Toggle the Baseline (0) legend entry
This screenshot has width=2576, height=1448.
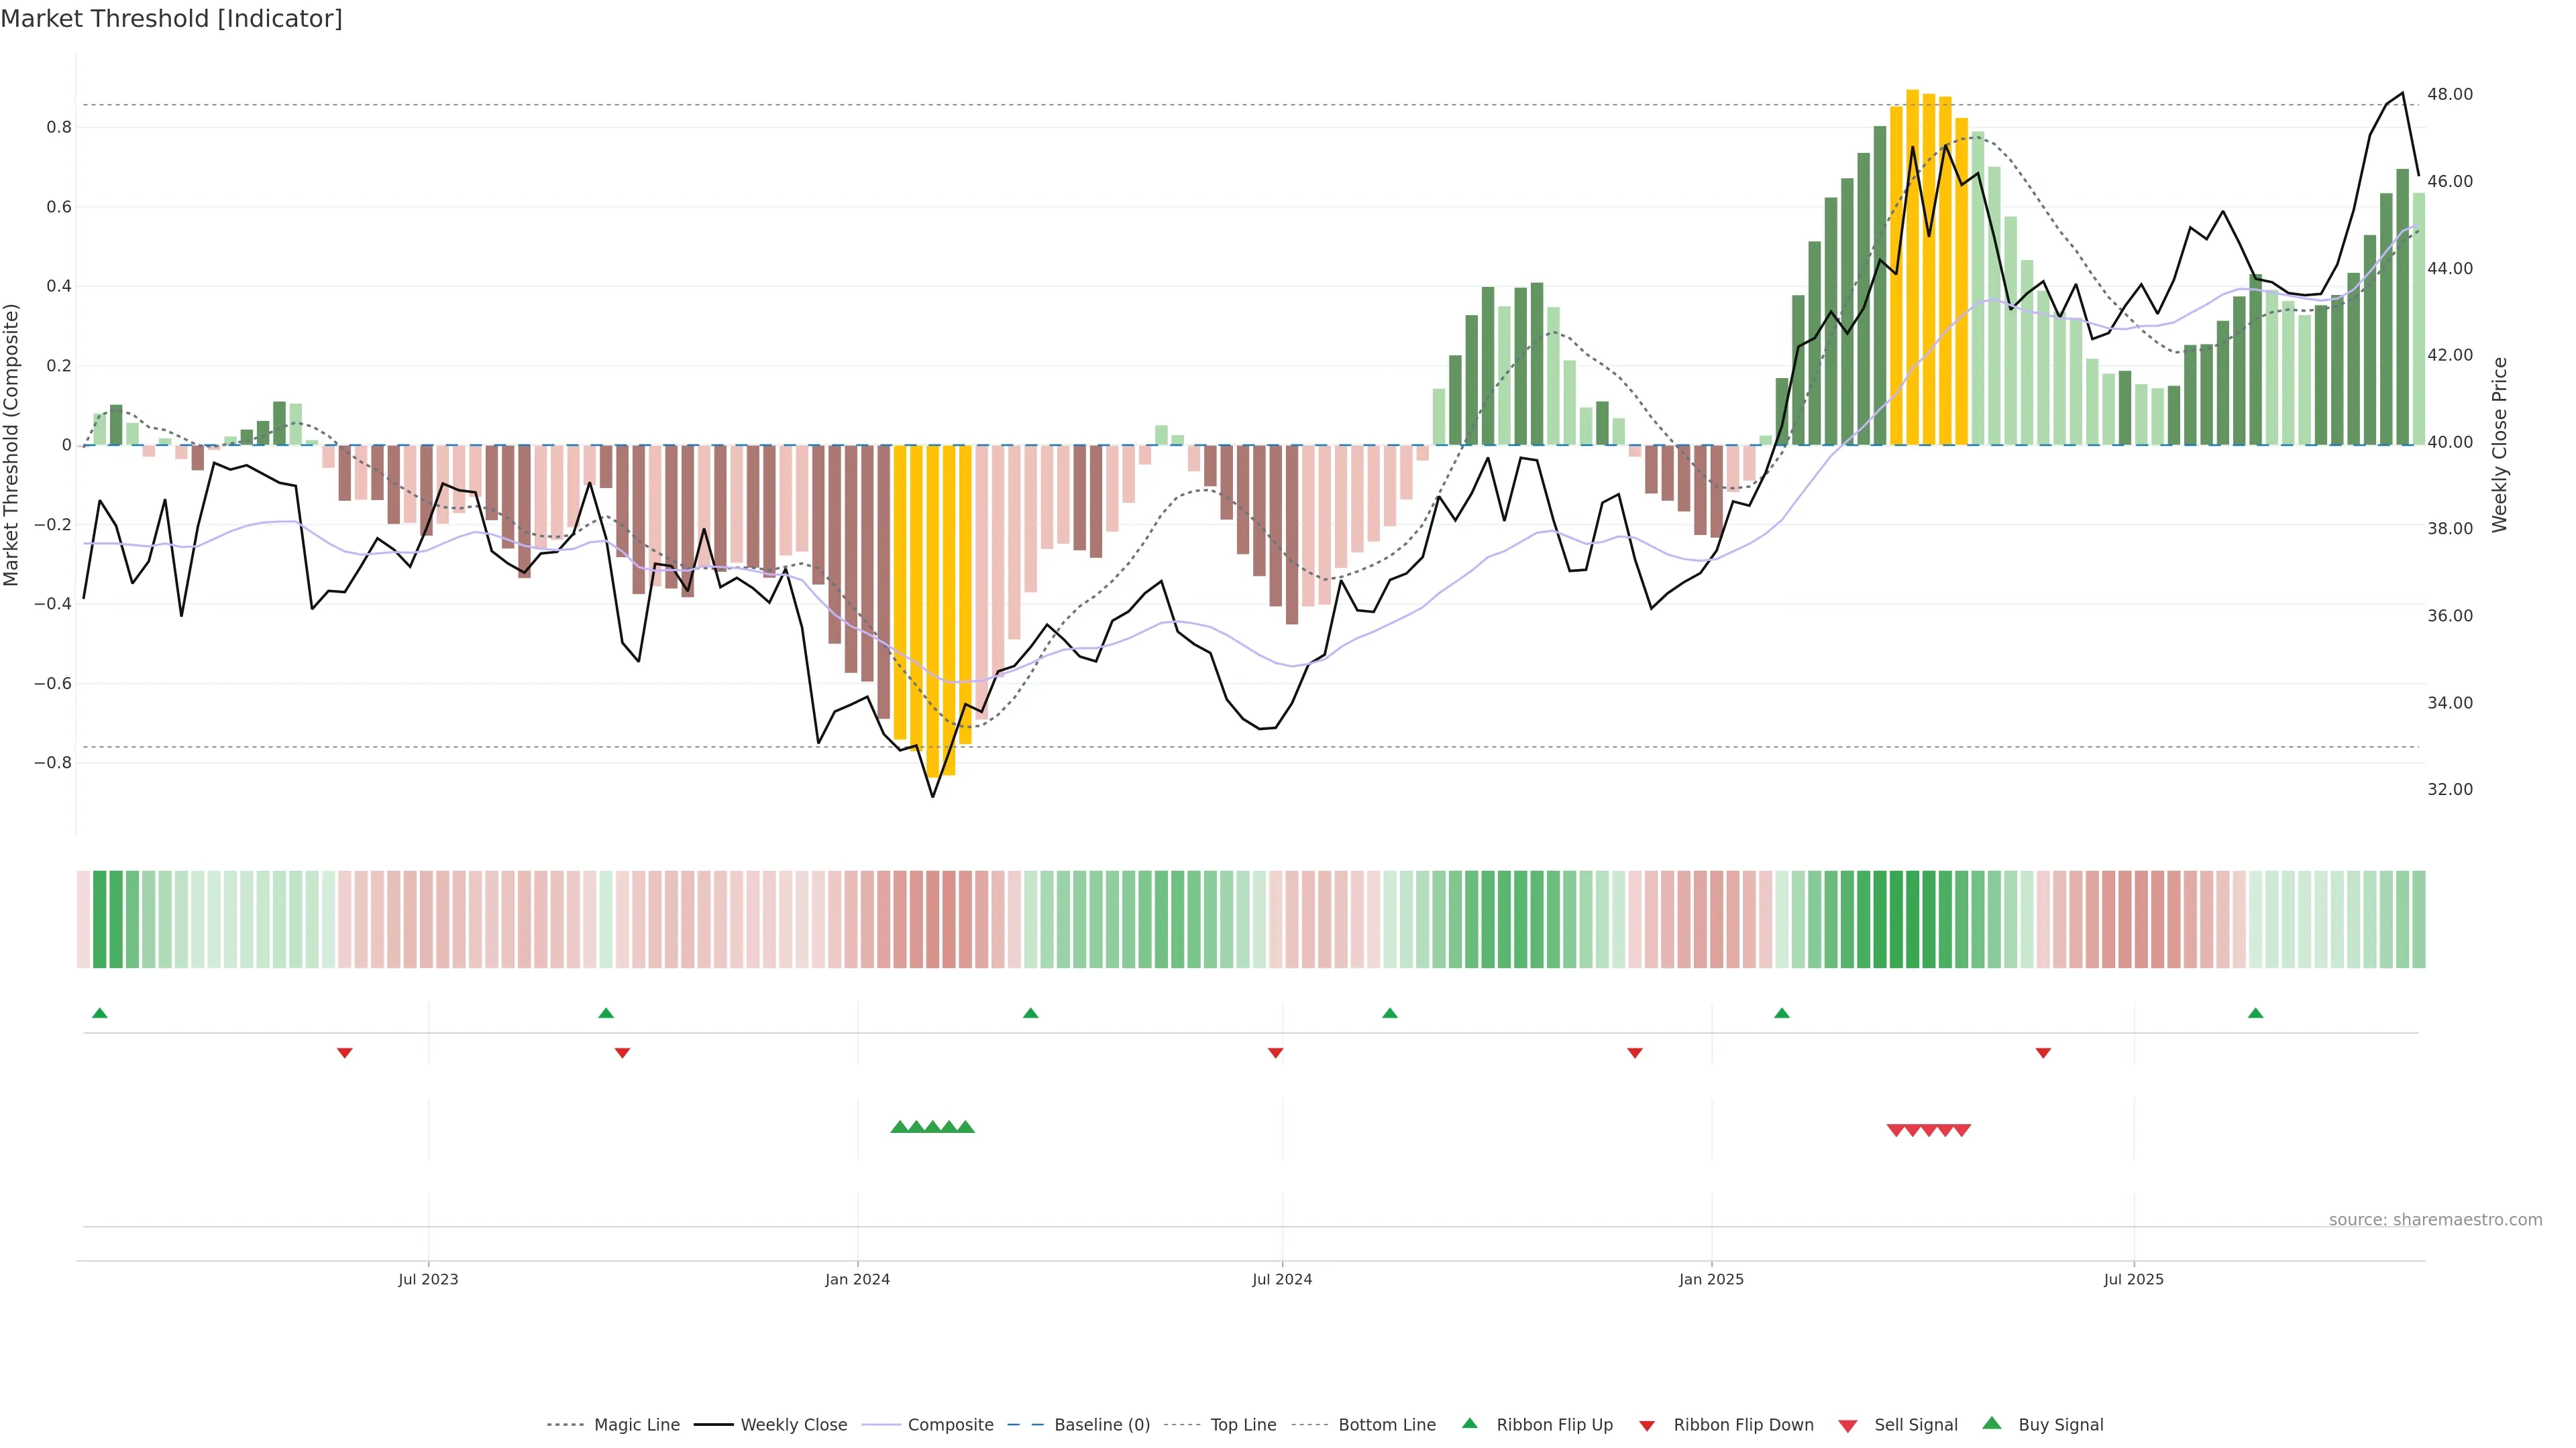pyautogui.click(x=1101, y=1425)
